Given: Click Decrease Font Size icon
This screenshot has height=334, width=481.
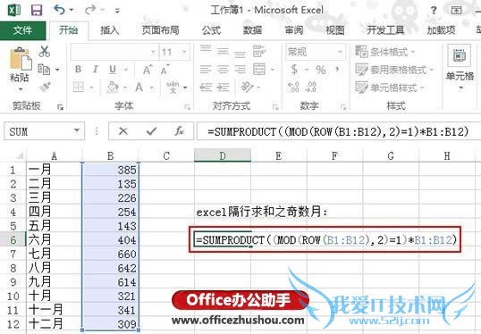Looking at the screenshot, I should (165, 70).
